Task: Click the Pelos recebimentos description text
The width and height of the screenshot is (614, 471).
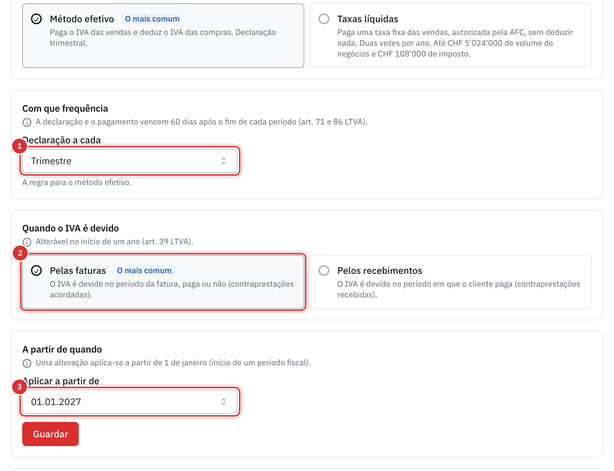Action: click(x=458, y=289)
